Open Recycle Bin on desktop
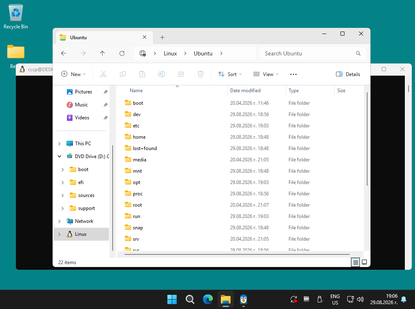The height and width of the screenshot is (309, 415). pos(16,17)
